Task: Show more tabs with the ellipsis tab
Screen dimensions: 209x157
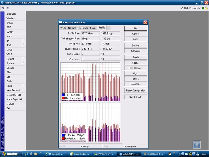Action: point(108,28)
